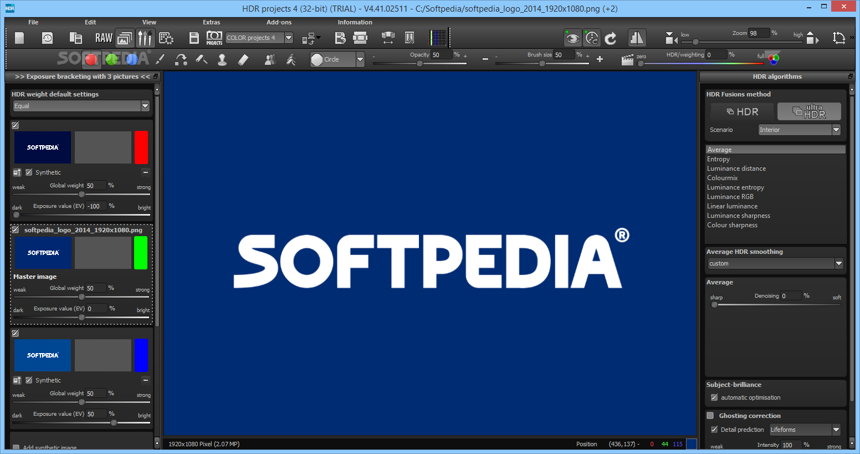
Task: Open the Average HDR smoothing custom dropdown
Action: [x=776, y=263]
